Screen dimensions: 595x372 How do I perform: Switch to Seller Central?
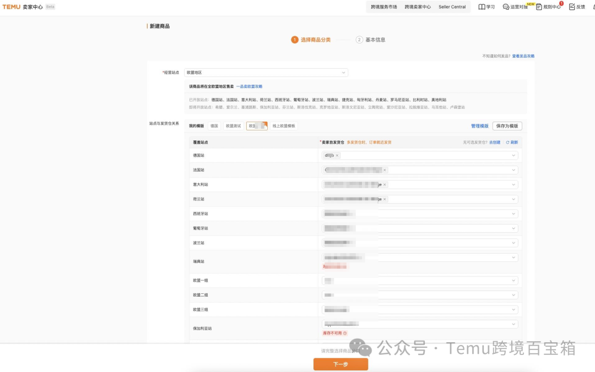[452, 7]
